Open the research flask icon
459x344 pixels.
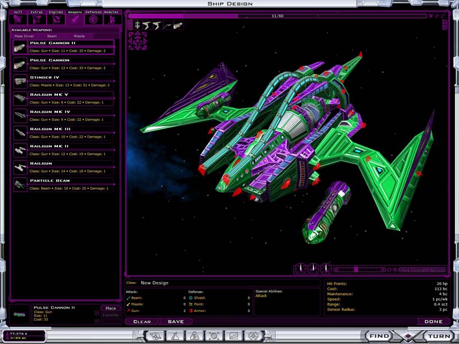[x=175, y=336]
